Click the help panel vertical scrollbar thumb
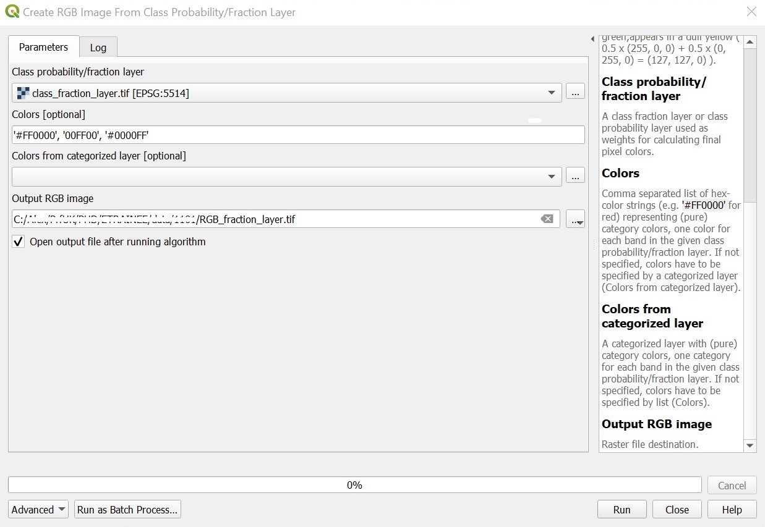 (x=750, y=124)
